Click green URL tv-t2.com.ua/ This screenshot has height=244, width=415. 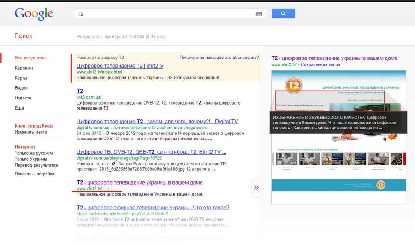pyautogui.click(x=89, y=97)
